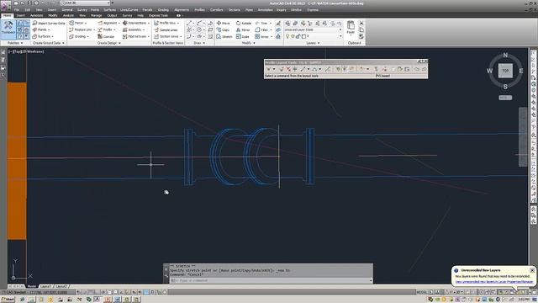Click N on the ViewCube compass

pyautogui.click(x=505, y=55)
